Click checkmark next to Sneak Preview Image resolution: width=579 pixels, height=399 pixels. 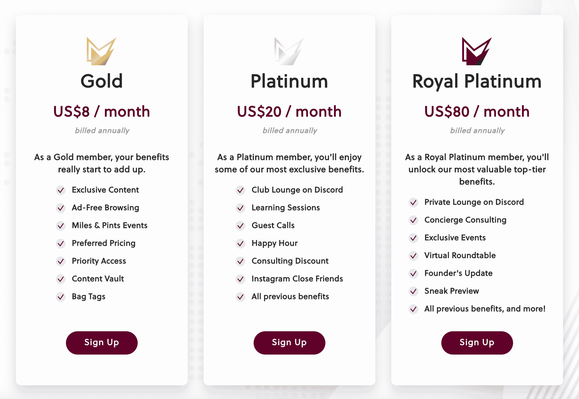tap(413, 291)
